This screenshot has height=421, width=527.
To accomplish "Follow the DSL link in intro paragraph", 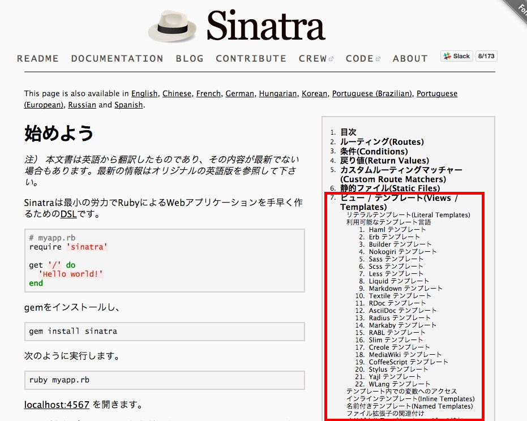I will pos(68,214).
